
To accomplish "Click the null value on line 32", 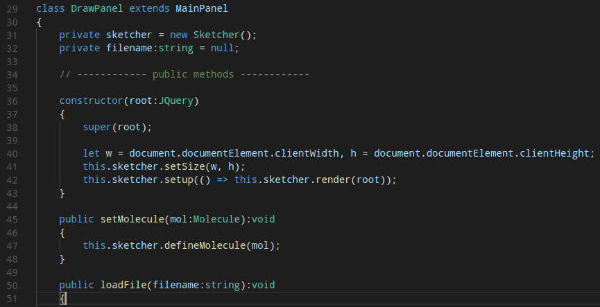I will 225,48.
